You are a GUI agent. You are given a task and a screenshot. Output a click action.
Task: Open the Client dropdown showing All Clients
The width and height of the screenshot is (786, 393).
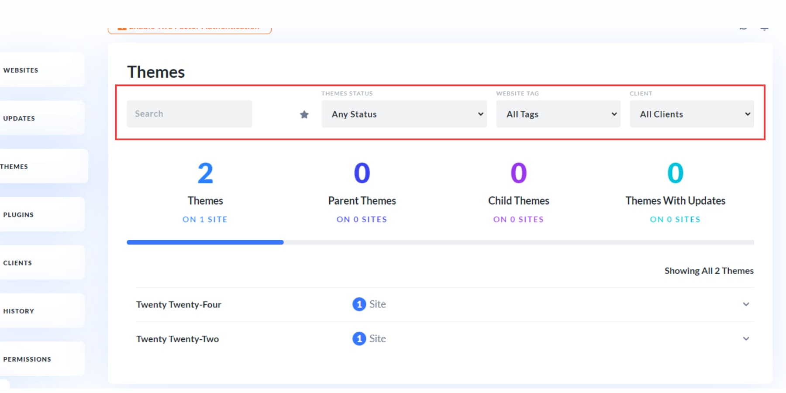tap(692, 114)
